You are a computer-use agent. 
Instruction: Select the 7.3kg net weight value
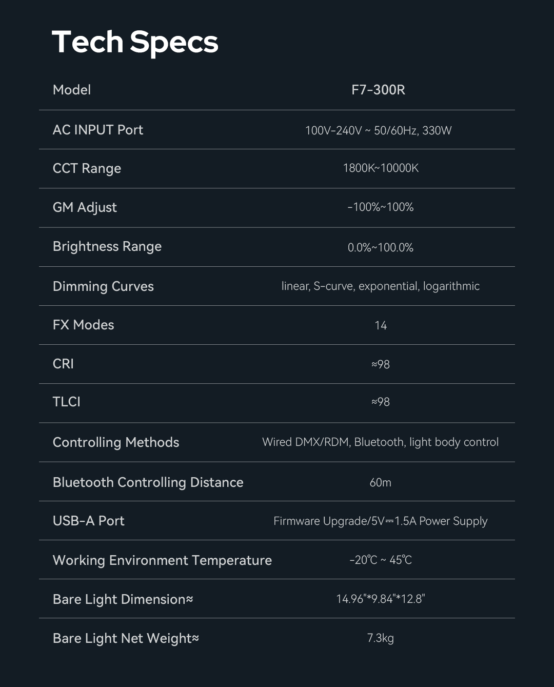(x=380, y=638)
